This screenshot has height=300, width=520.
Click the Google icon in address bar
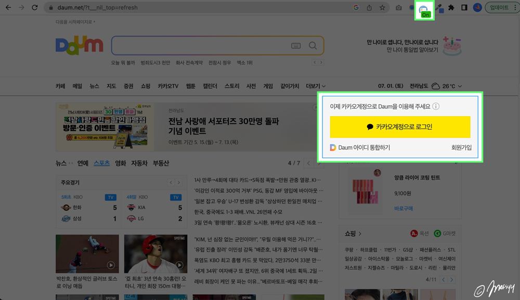pos(356,7)
